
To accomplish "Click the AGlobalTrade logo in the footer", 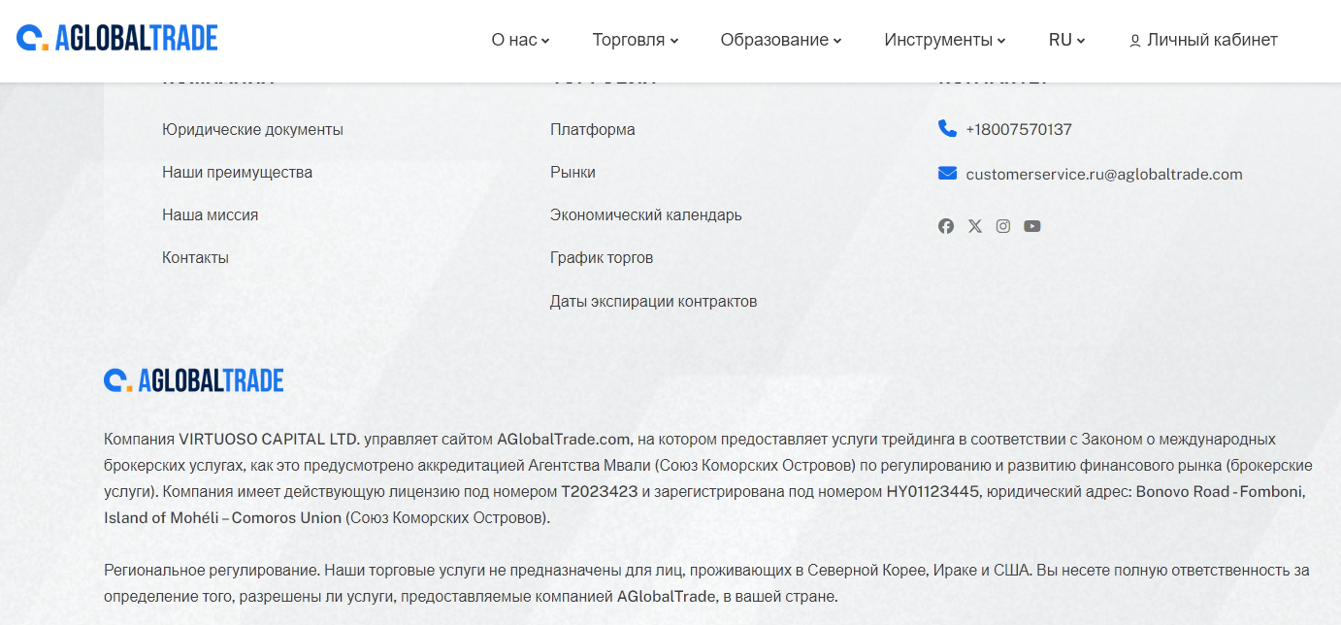I will [194, 379].
